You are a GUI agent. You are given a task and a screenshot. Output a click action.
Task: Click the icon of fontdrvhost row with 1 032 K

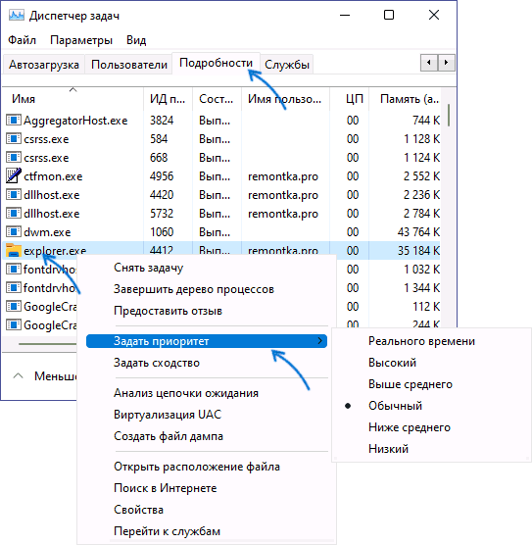tap(14, 270)
